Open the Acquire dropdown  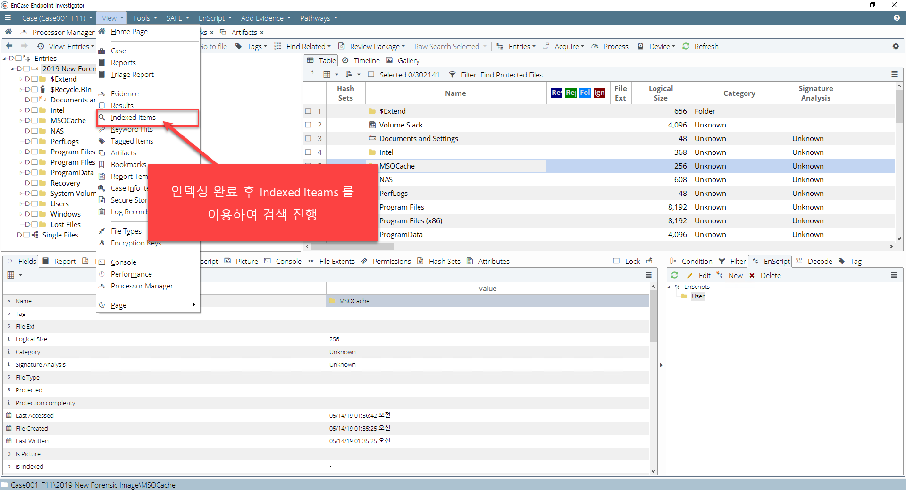point(569,46)
